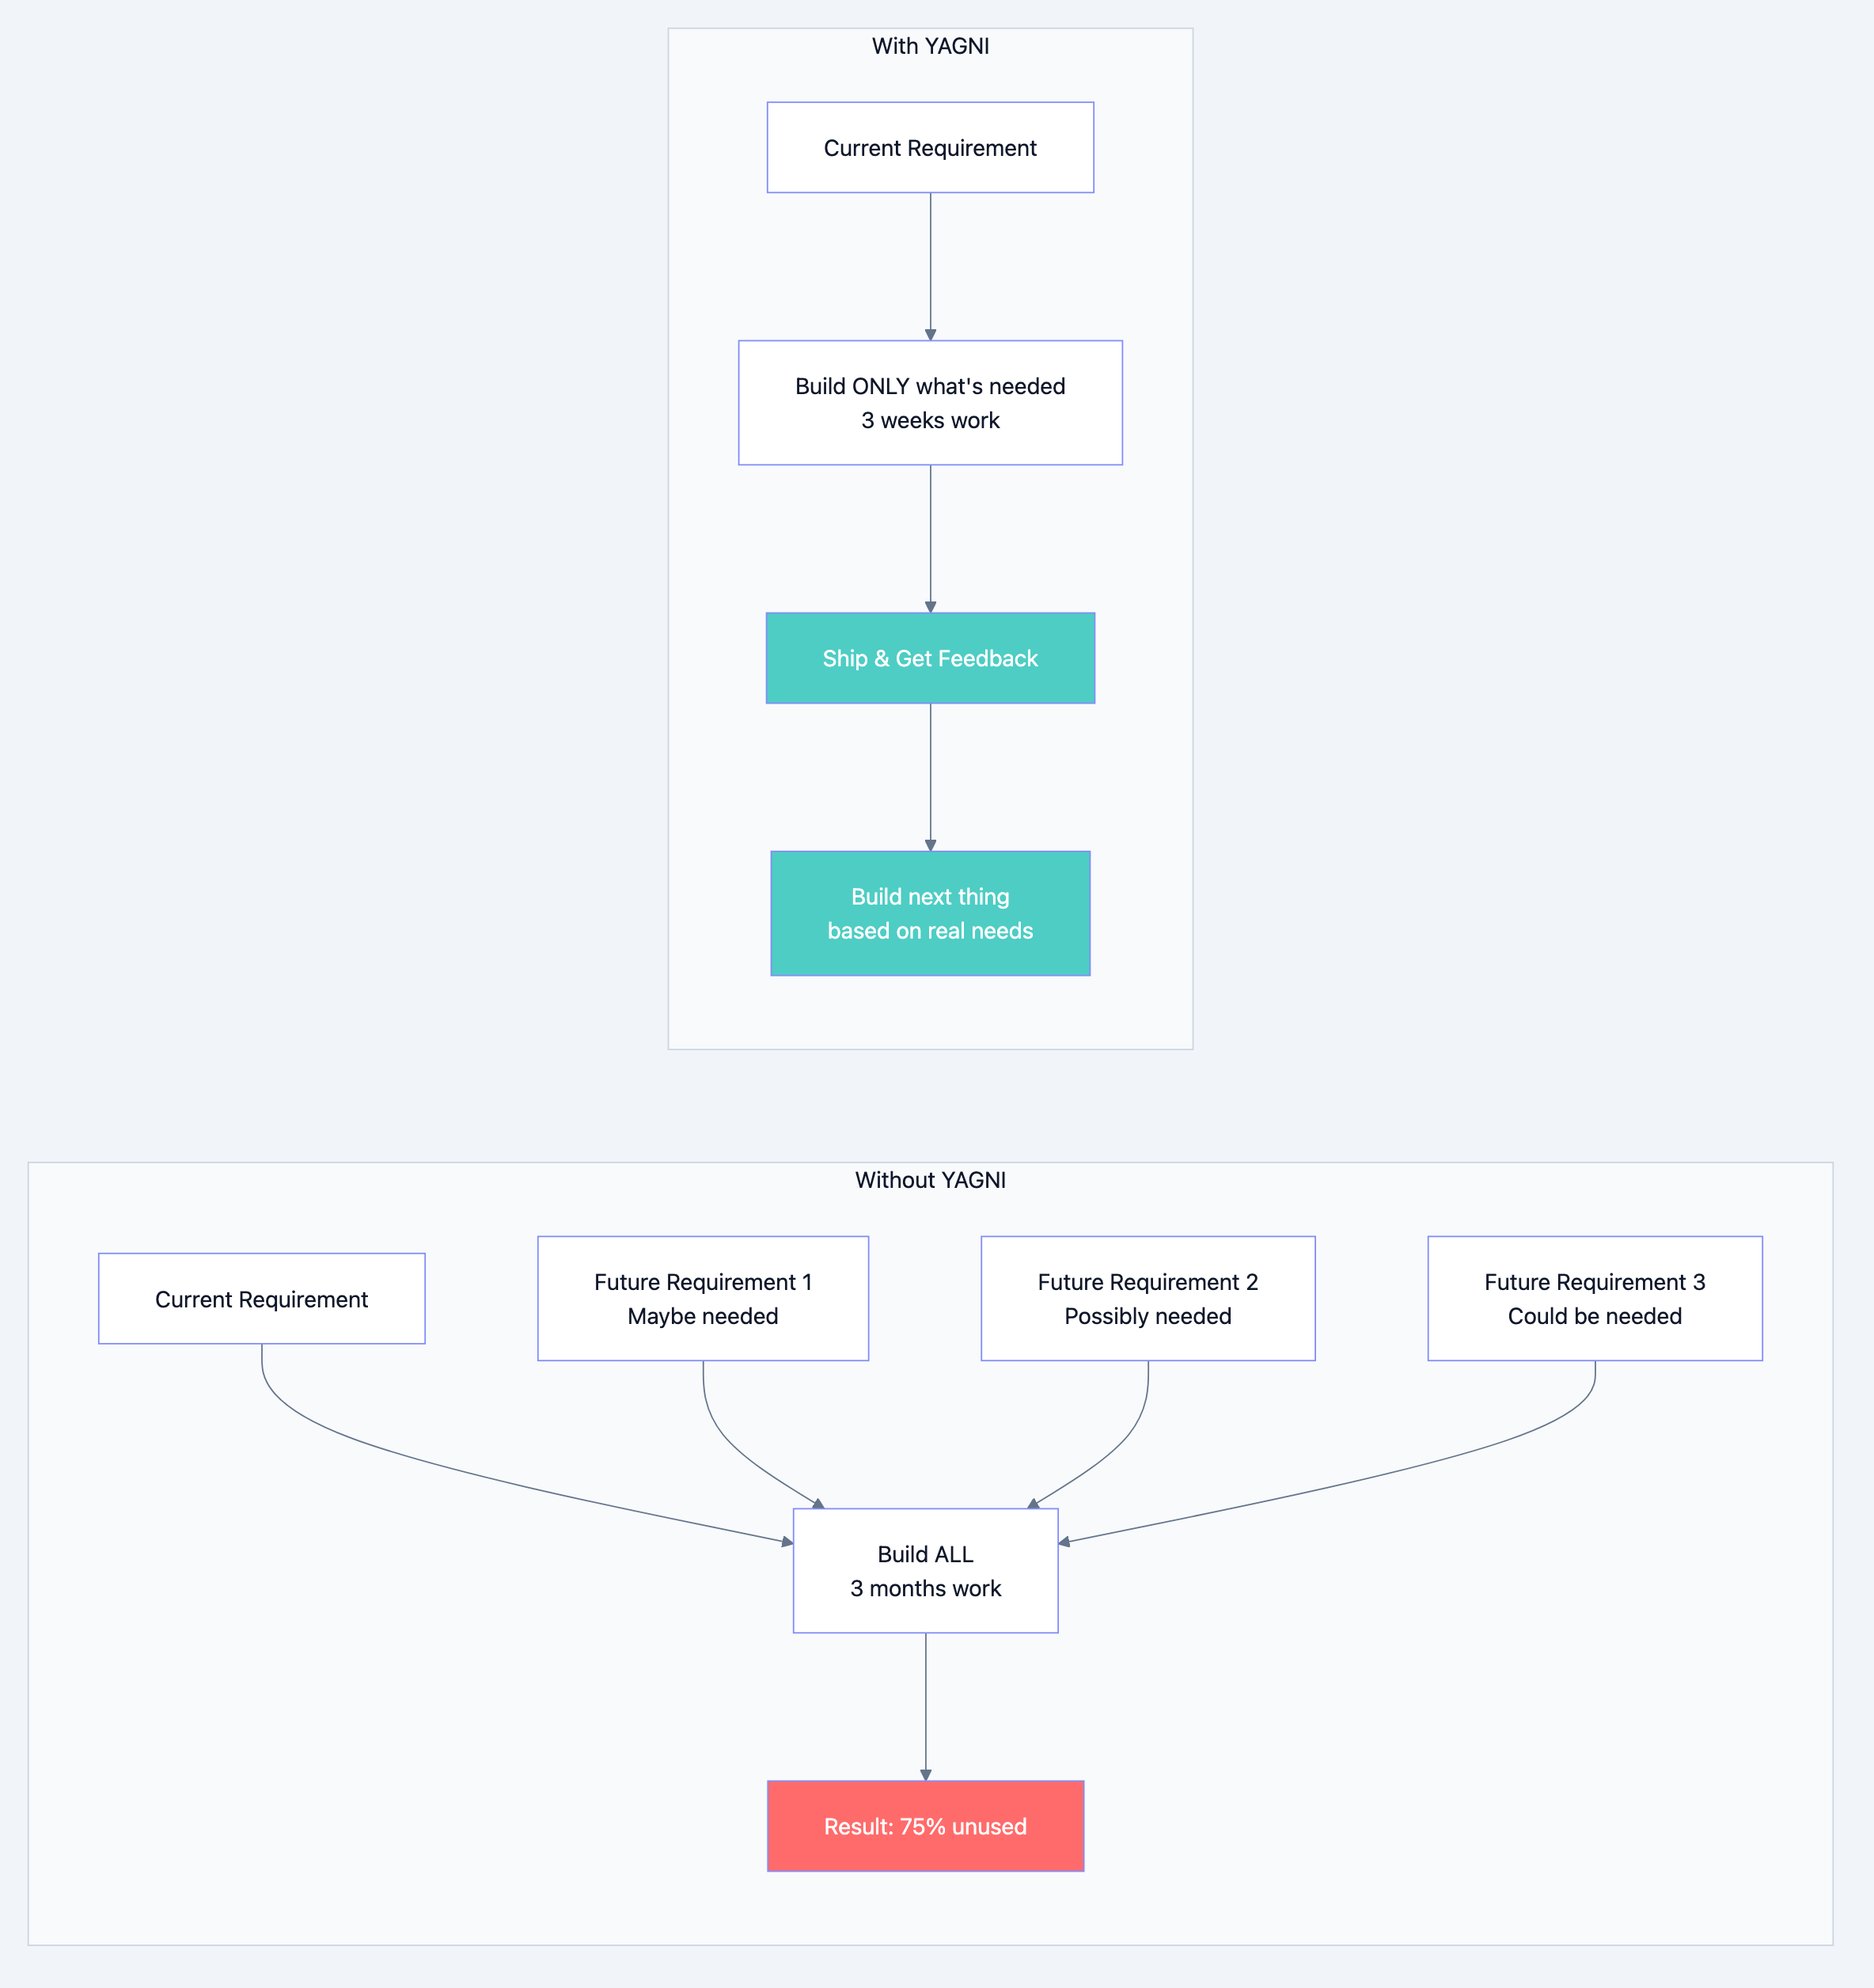Click the arrow from Ship & Get Feedback downward
The width and height of the screenshot is (1874, 1988).
coord(930,775)
